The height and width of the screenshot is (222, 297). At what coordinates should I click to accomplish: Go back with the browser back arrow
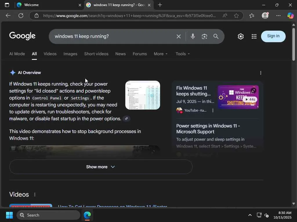click(x=8, y=16)
